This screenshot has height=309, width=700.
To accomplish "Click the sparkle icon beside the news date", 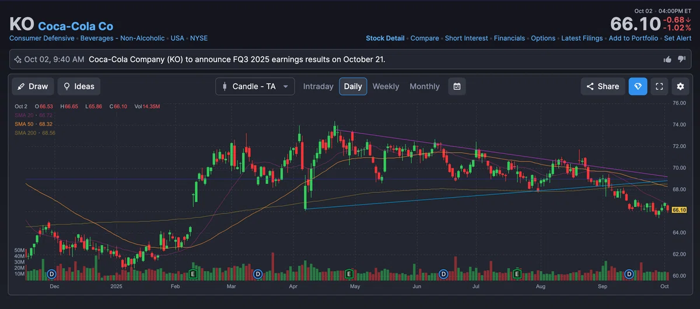I will 18,59.
